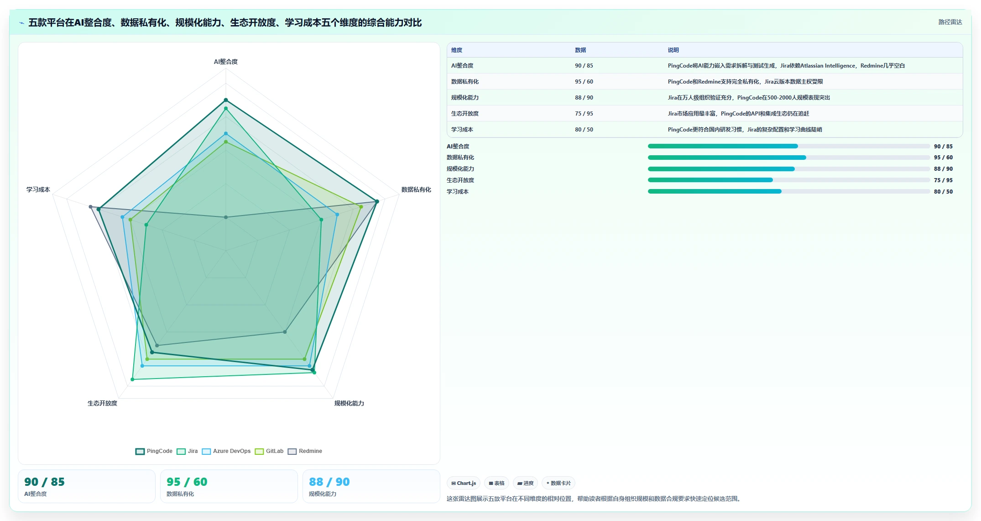This screenshot has width=981, height=521.
Task: Click the 学习成本 radar axis label
Action: coord(38,189)
